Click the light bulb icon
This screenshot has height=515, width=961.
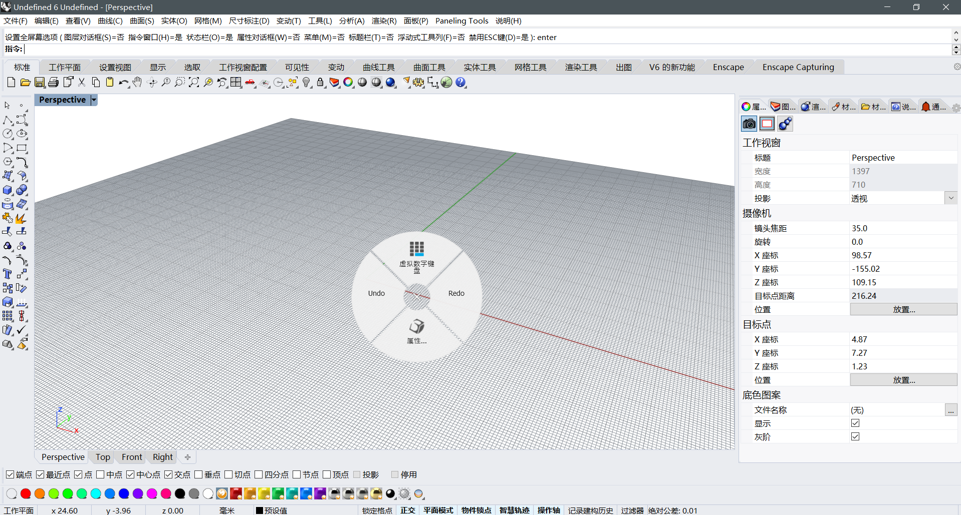click(x=307, y=83)
